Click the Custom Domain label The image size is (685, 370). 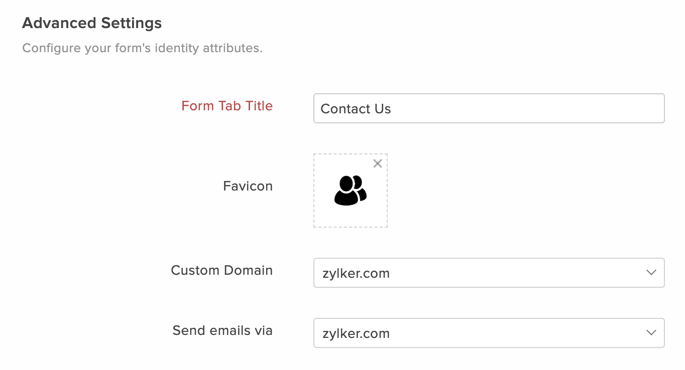[222, 270]
